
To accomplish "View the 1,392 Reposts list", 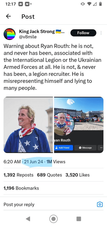I will click(18, 175).
